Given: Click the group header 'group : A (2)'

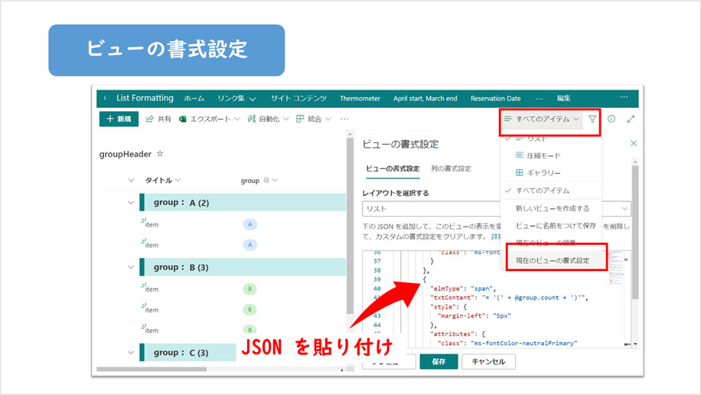Looking at the screenshot, I should (243, 202).
